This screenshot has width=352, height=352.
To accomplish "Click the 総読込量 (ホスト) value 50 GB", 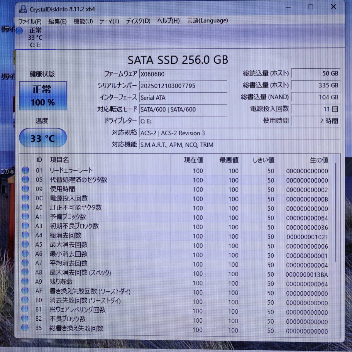I will coord(315,74).
